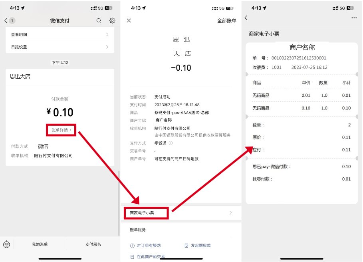Open 支付服务 bottom menu

(x=93, y=244)
